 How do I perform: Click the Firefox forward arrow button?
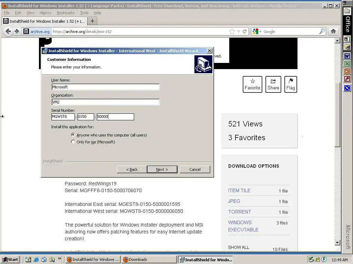click(x=17, y=31)
